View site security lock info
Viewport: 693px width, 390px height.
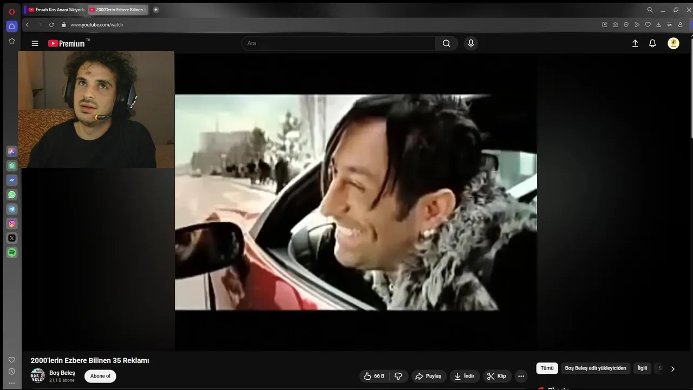(64, 24)
